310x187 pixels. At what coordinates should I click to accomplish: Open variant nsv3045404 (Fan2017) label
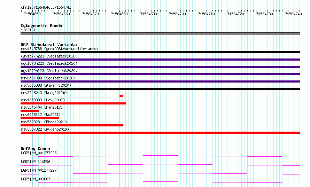coord(42,107)
